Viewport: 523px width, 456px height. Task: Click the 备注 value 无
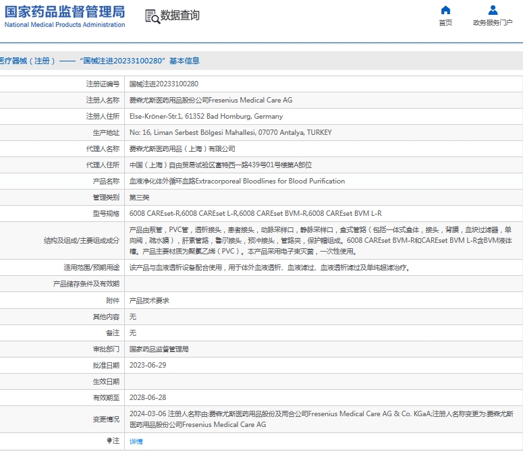pos(133,333)
